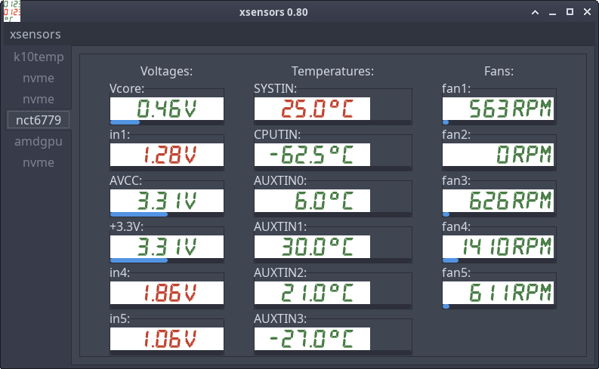599x369 pixels.
Task: Click the AUXTIN0 6.0°C reading
Action: pyautogui.click(x=312, y=201)
